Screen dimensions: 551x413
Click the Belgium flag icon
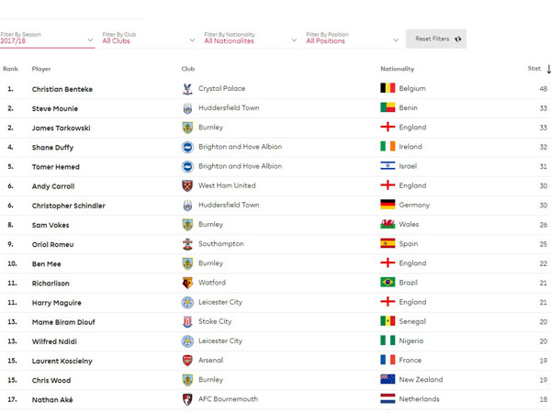[388, 88]
